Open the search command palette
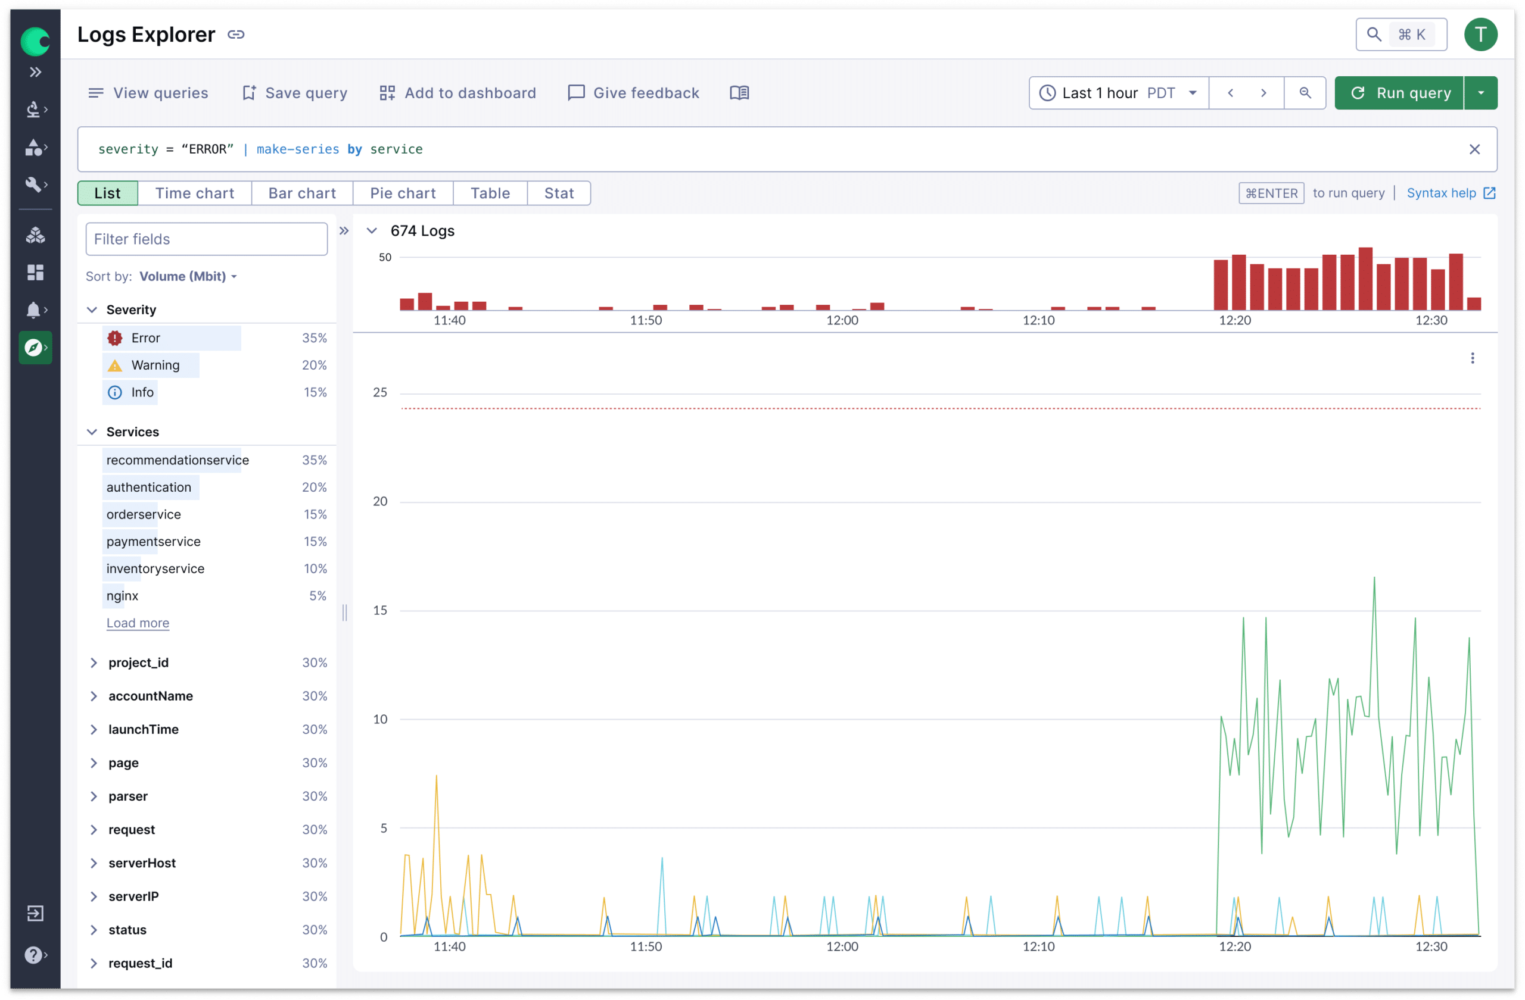Screen dimensions: 1525x1000 click(x=1401, y=35)
